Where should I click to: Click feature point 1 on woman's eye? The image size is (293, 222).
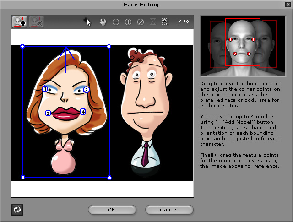tap(45, 89)
